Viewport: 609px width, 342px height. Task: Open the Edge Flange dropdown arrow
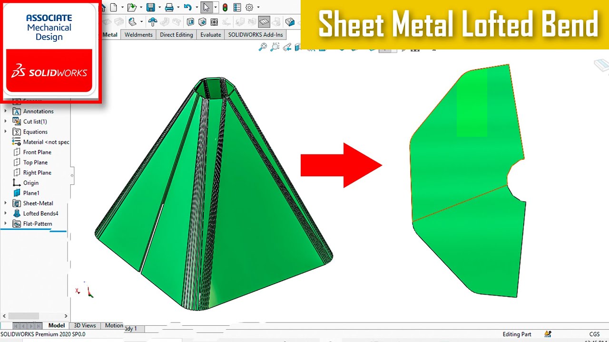[x=141, y=21]
